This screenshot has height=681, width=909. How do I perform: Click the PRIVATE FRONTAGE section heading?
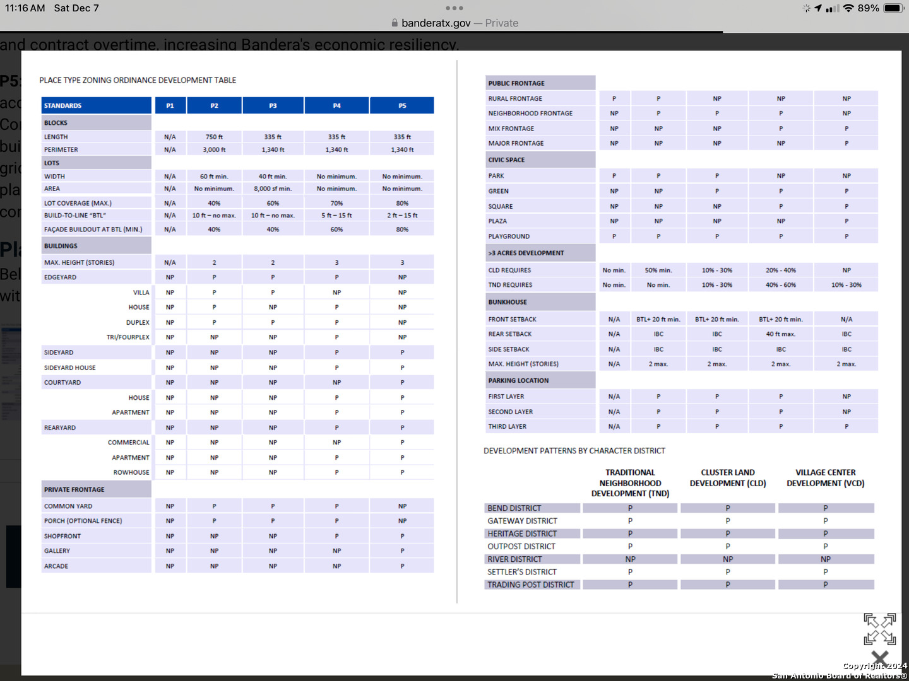coord(97,489)
